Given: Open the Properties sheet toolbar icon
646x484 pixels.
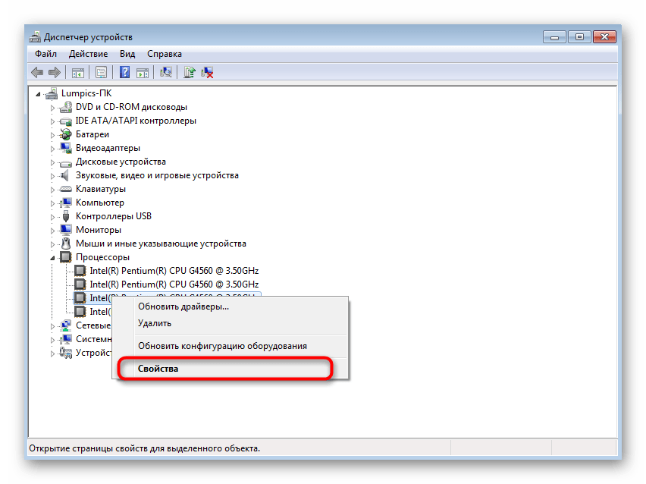Looking at the screenshot, I should (101, 73).
